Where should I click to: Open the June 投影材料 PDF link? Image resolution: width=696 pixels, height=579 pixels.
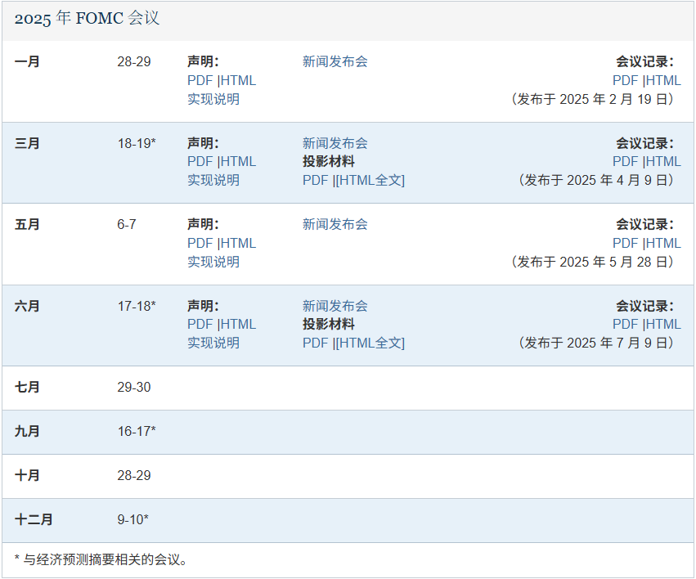click(x=316, y=343)
